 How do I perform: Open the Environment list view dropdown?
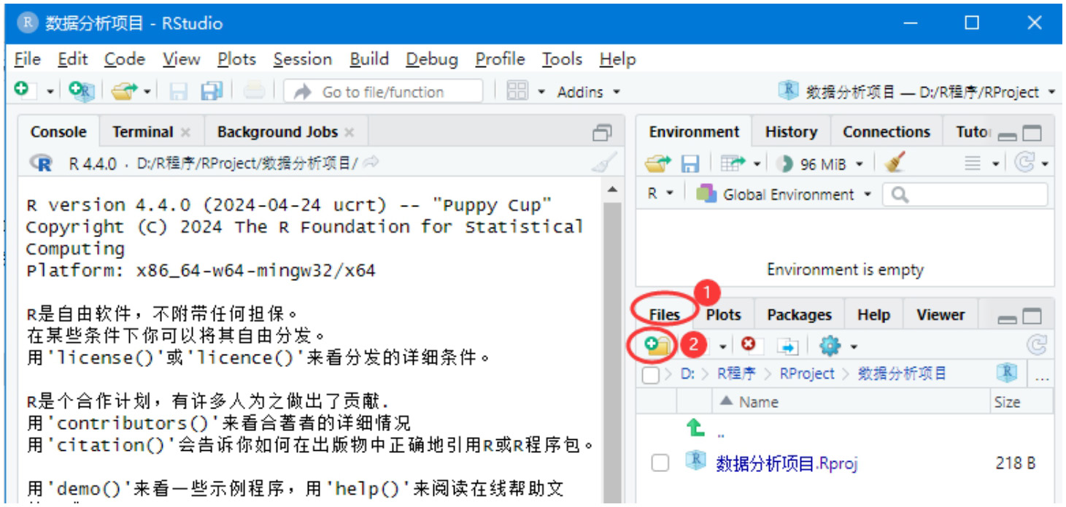[981, 164]
